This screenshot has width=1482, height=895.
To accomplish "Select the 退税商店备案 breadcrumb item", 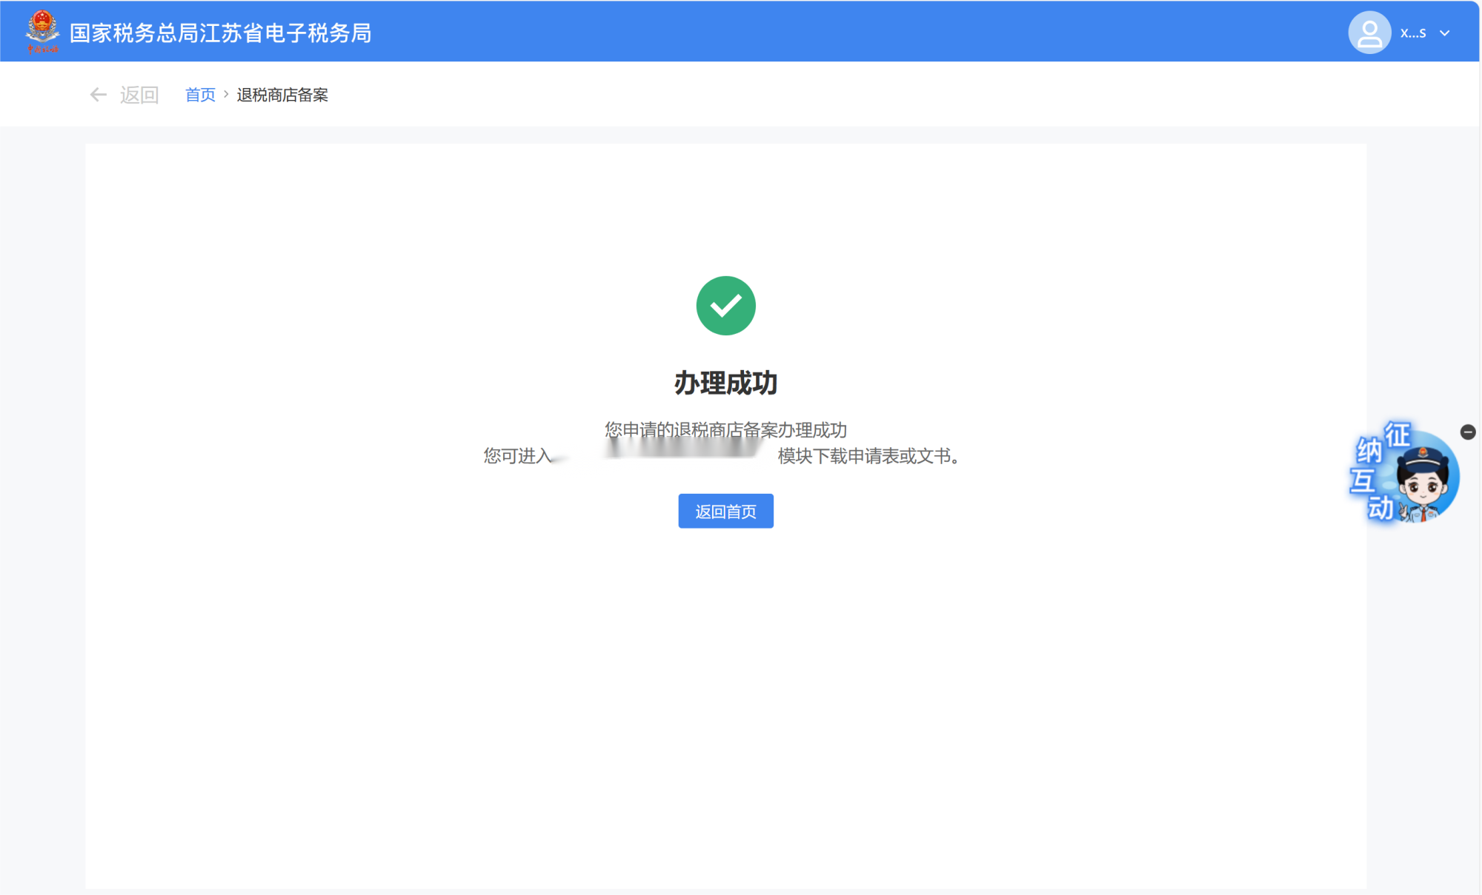I will click(282, 95).
